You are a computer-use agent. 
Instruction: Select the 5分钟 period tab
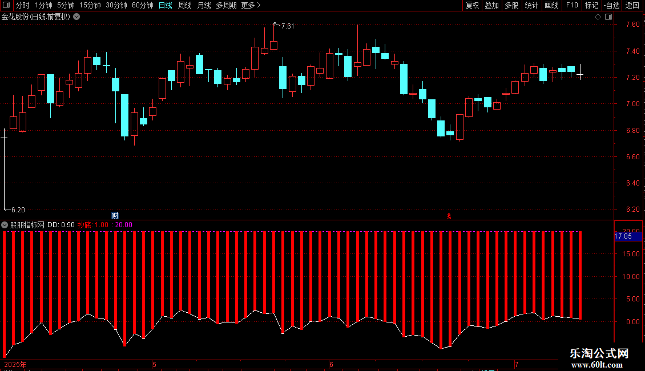(x=66, y=5)
